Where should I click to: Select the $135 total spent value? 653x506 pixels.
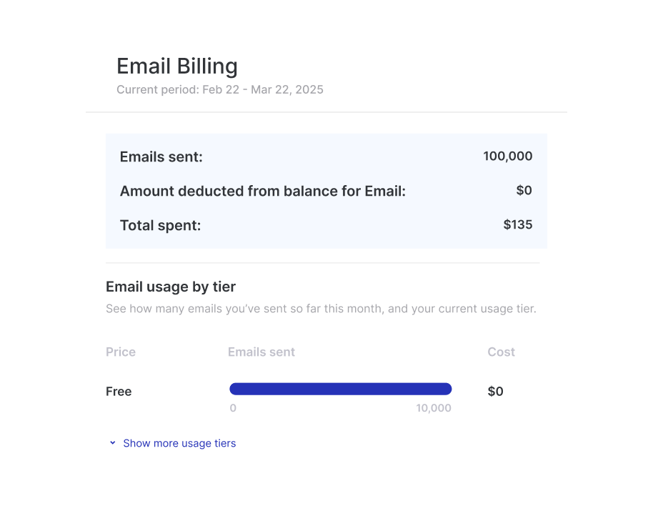tap(517, 225)
